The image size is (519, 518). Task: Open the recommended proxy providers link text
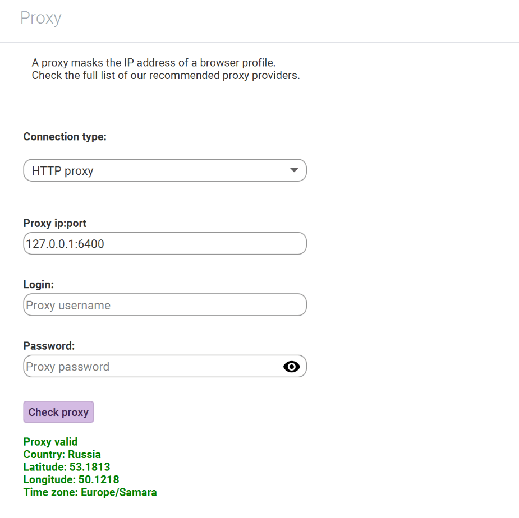224,76
